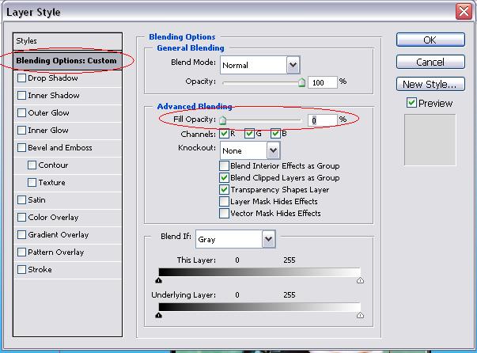The height and width of the screenshot is (353, 477).
Task: Toggle the Preview checkbox
Action: (x=411, y=103)
